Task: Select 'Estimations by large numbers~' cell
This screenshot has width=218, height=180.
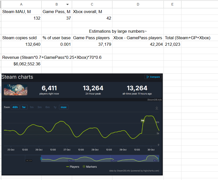Action: [118, 31]
